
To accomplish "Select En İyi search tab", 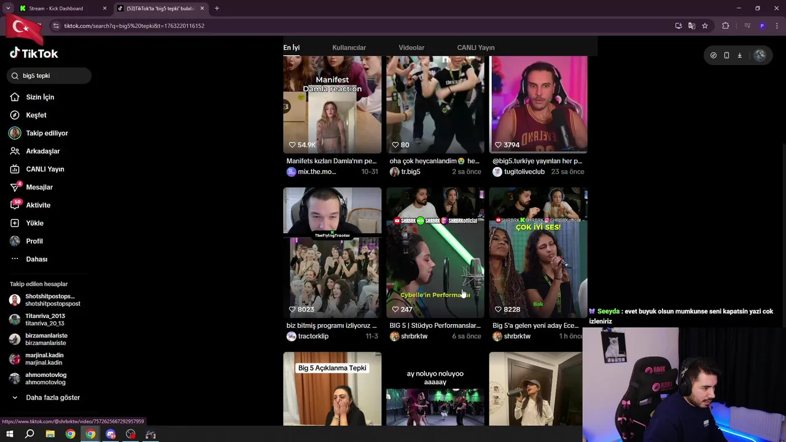I will pos(292,47).
